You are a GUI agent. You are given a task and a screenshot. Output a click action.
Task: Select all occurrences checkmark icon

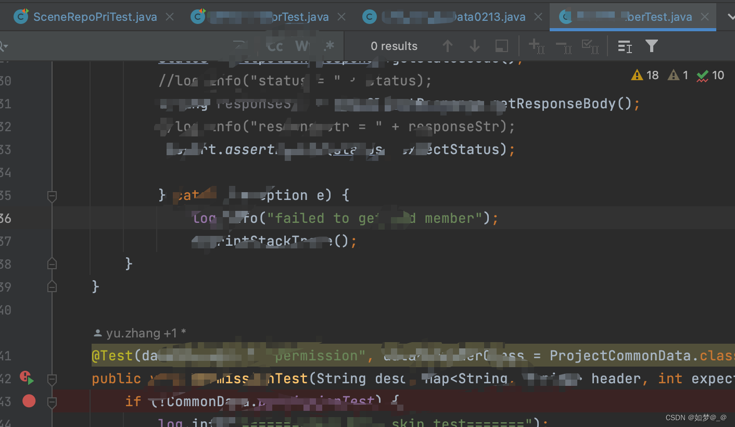click(590, 46)
